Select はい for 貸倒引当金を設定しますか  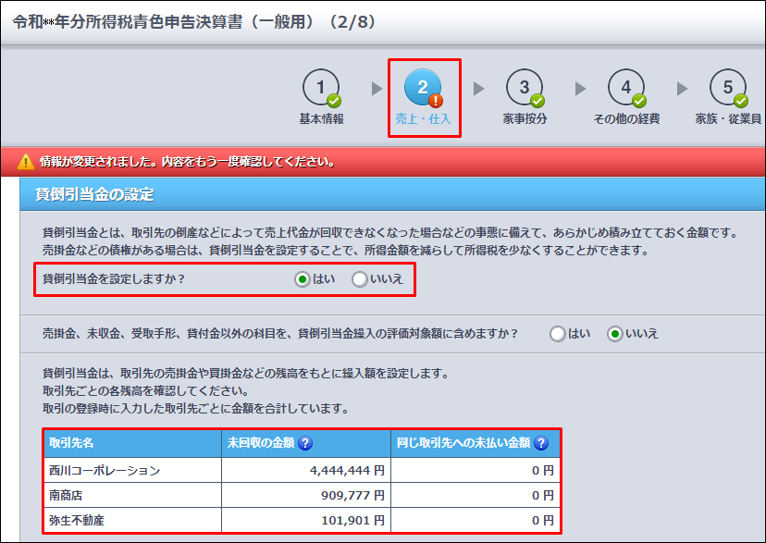(x=303, y=279)
